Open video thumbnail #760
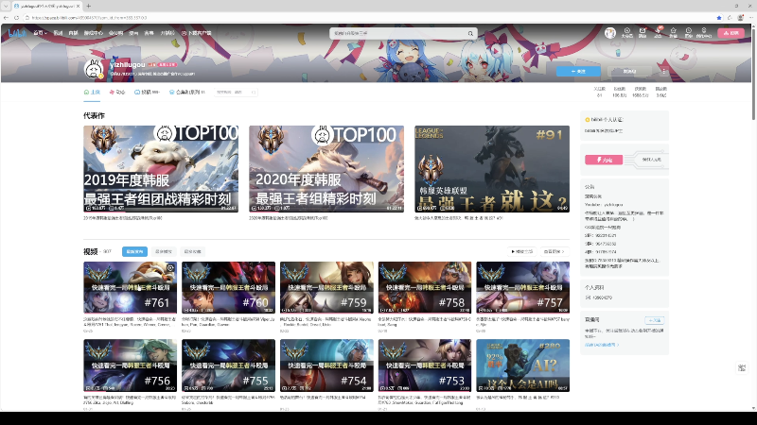757x425 pixels. [x=228, y=288]
